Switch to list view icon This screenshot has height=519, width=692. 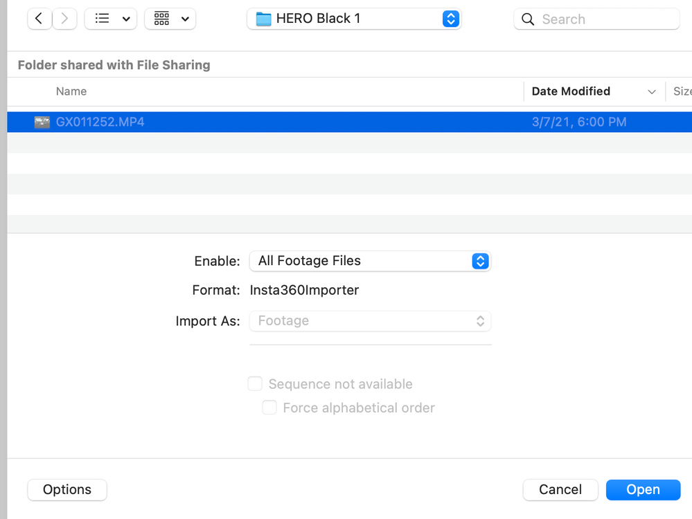tap(103, 19)
